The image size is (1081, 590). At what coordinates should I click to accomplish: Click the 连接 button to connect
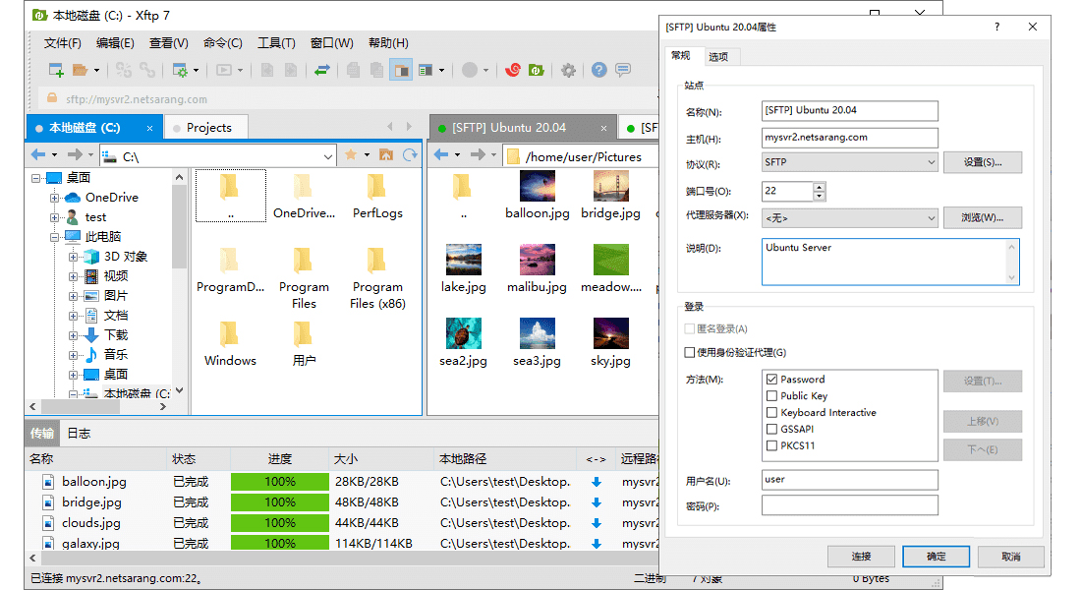point(861,556)
